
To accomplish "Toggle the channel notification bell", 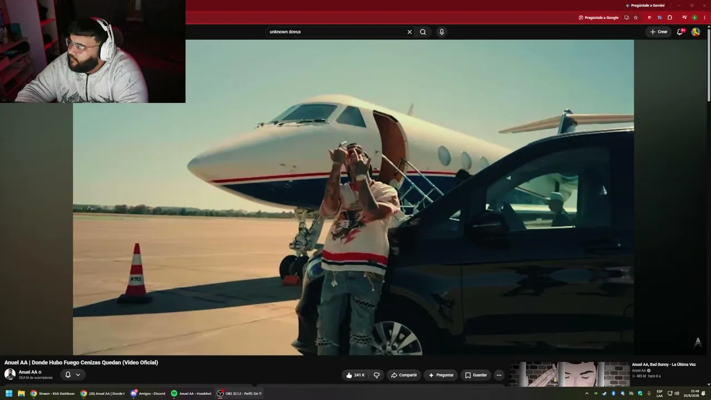I will click(x=68, y=374).
